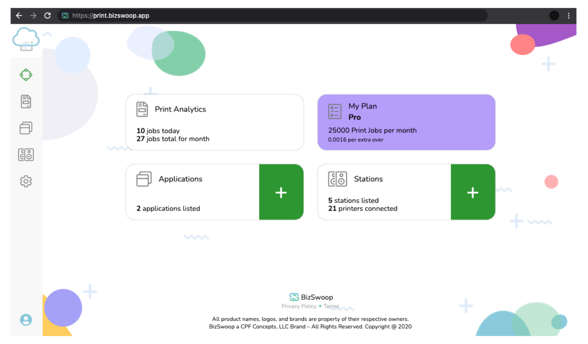The width and height of the screenshot is (588, 344).
Task: Add a new station with plus button
Action: pyautogui.click(x=473, y=192)
